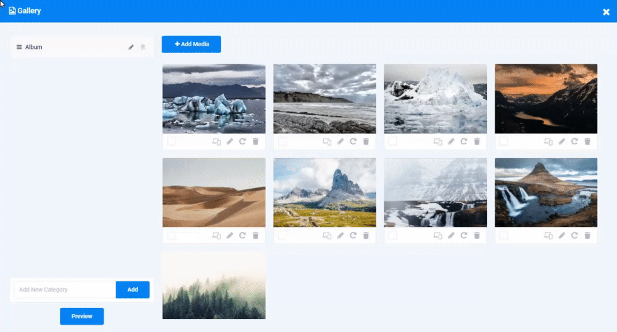Viewport: 617px width, 332px height.
Task: Open responsive options for the snowy waterfall image
Action: [x=438, y=236]
